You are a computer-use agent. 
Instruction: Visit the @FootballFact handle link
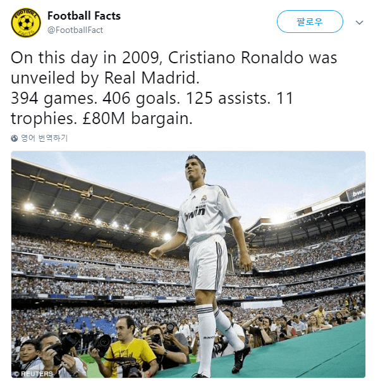click(75, 30)
